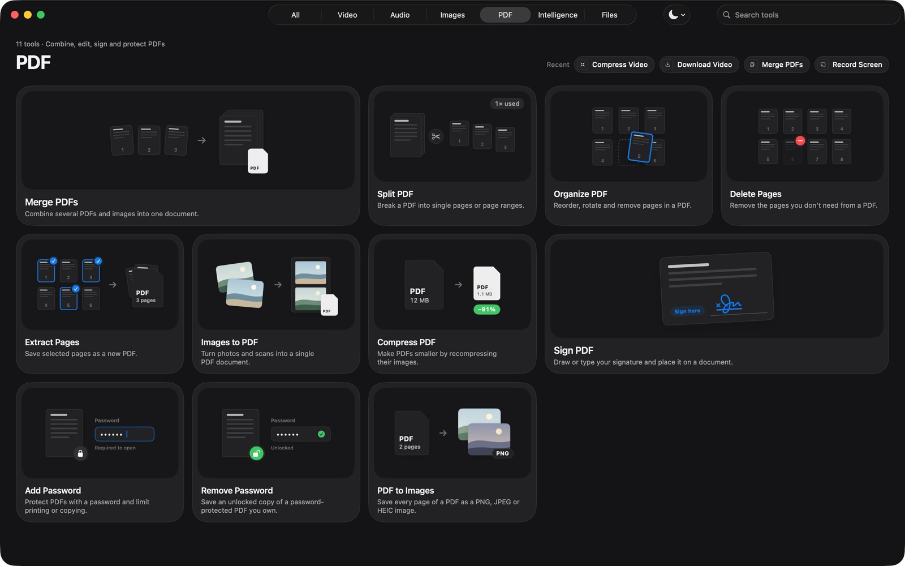Viewport: 905px width, 566px height.
Task: Open Compress Video from recents
Action: click(614, 65)
